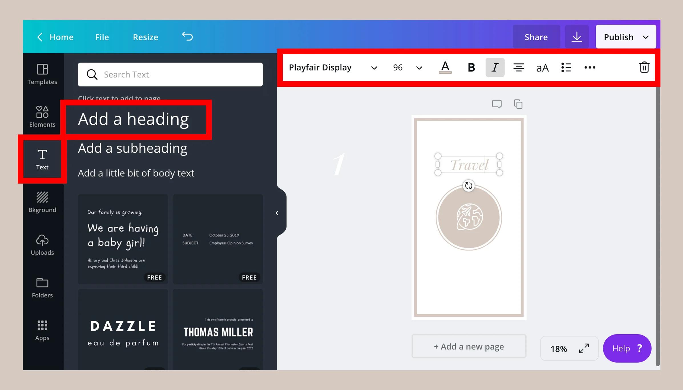Open the font size 96 dropdown
683x390 pixels.
[x=419, y=68]
